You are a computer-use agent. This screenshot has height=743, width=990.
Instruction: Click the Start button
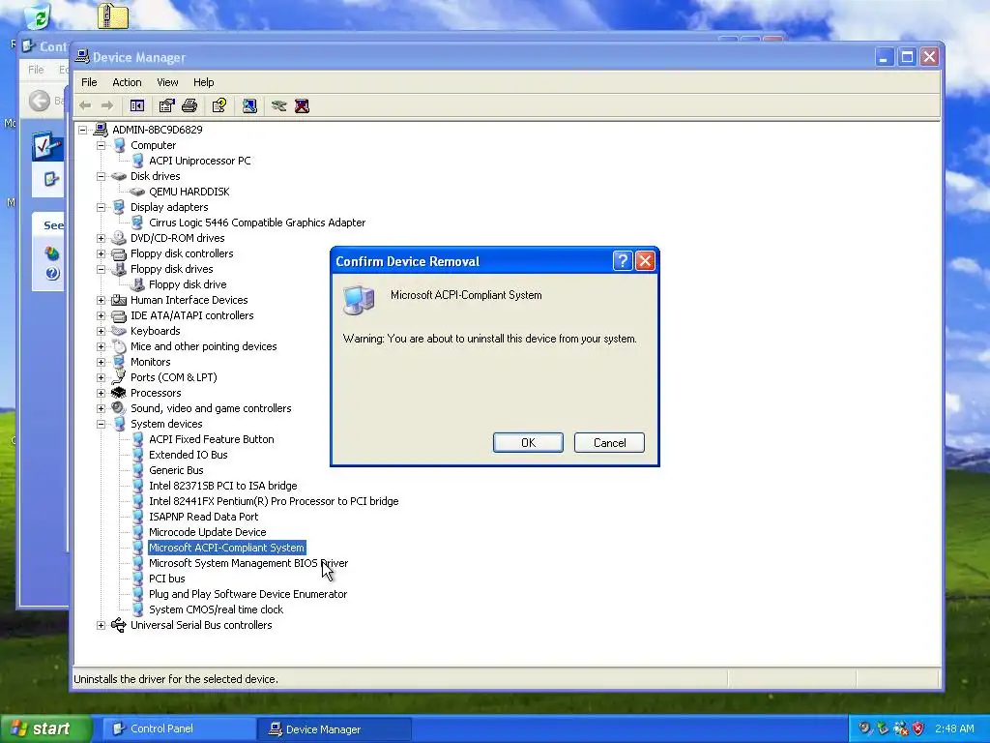44,728
